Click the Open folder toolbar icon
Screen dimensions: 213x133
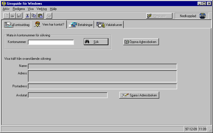(13, 16)
